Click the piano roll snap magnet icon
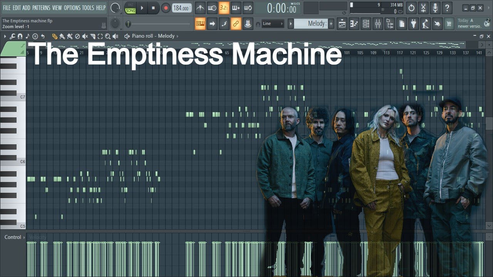Screen dimensions: 493x277 point(20,36)
